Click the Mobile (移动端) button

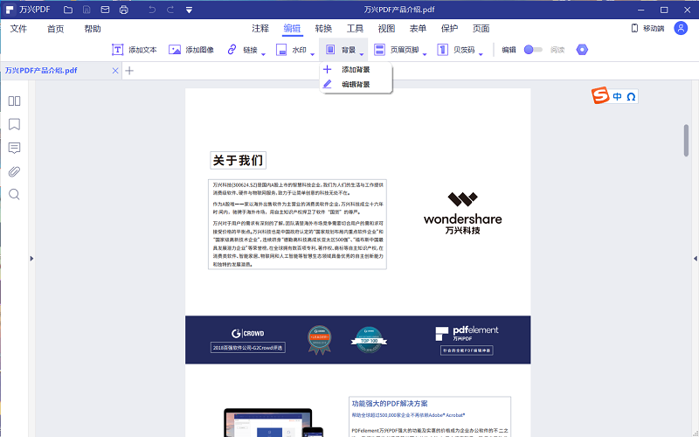point(647,28)
